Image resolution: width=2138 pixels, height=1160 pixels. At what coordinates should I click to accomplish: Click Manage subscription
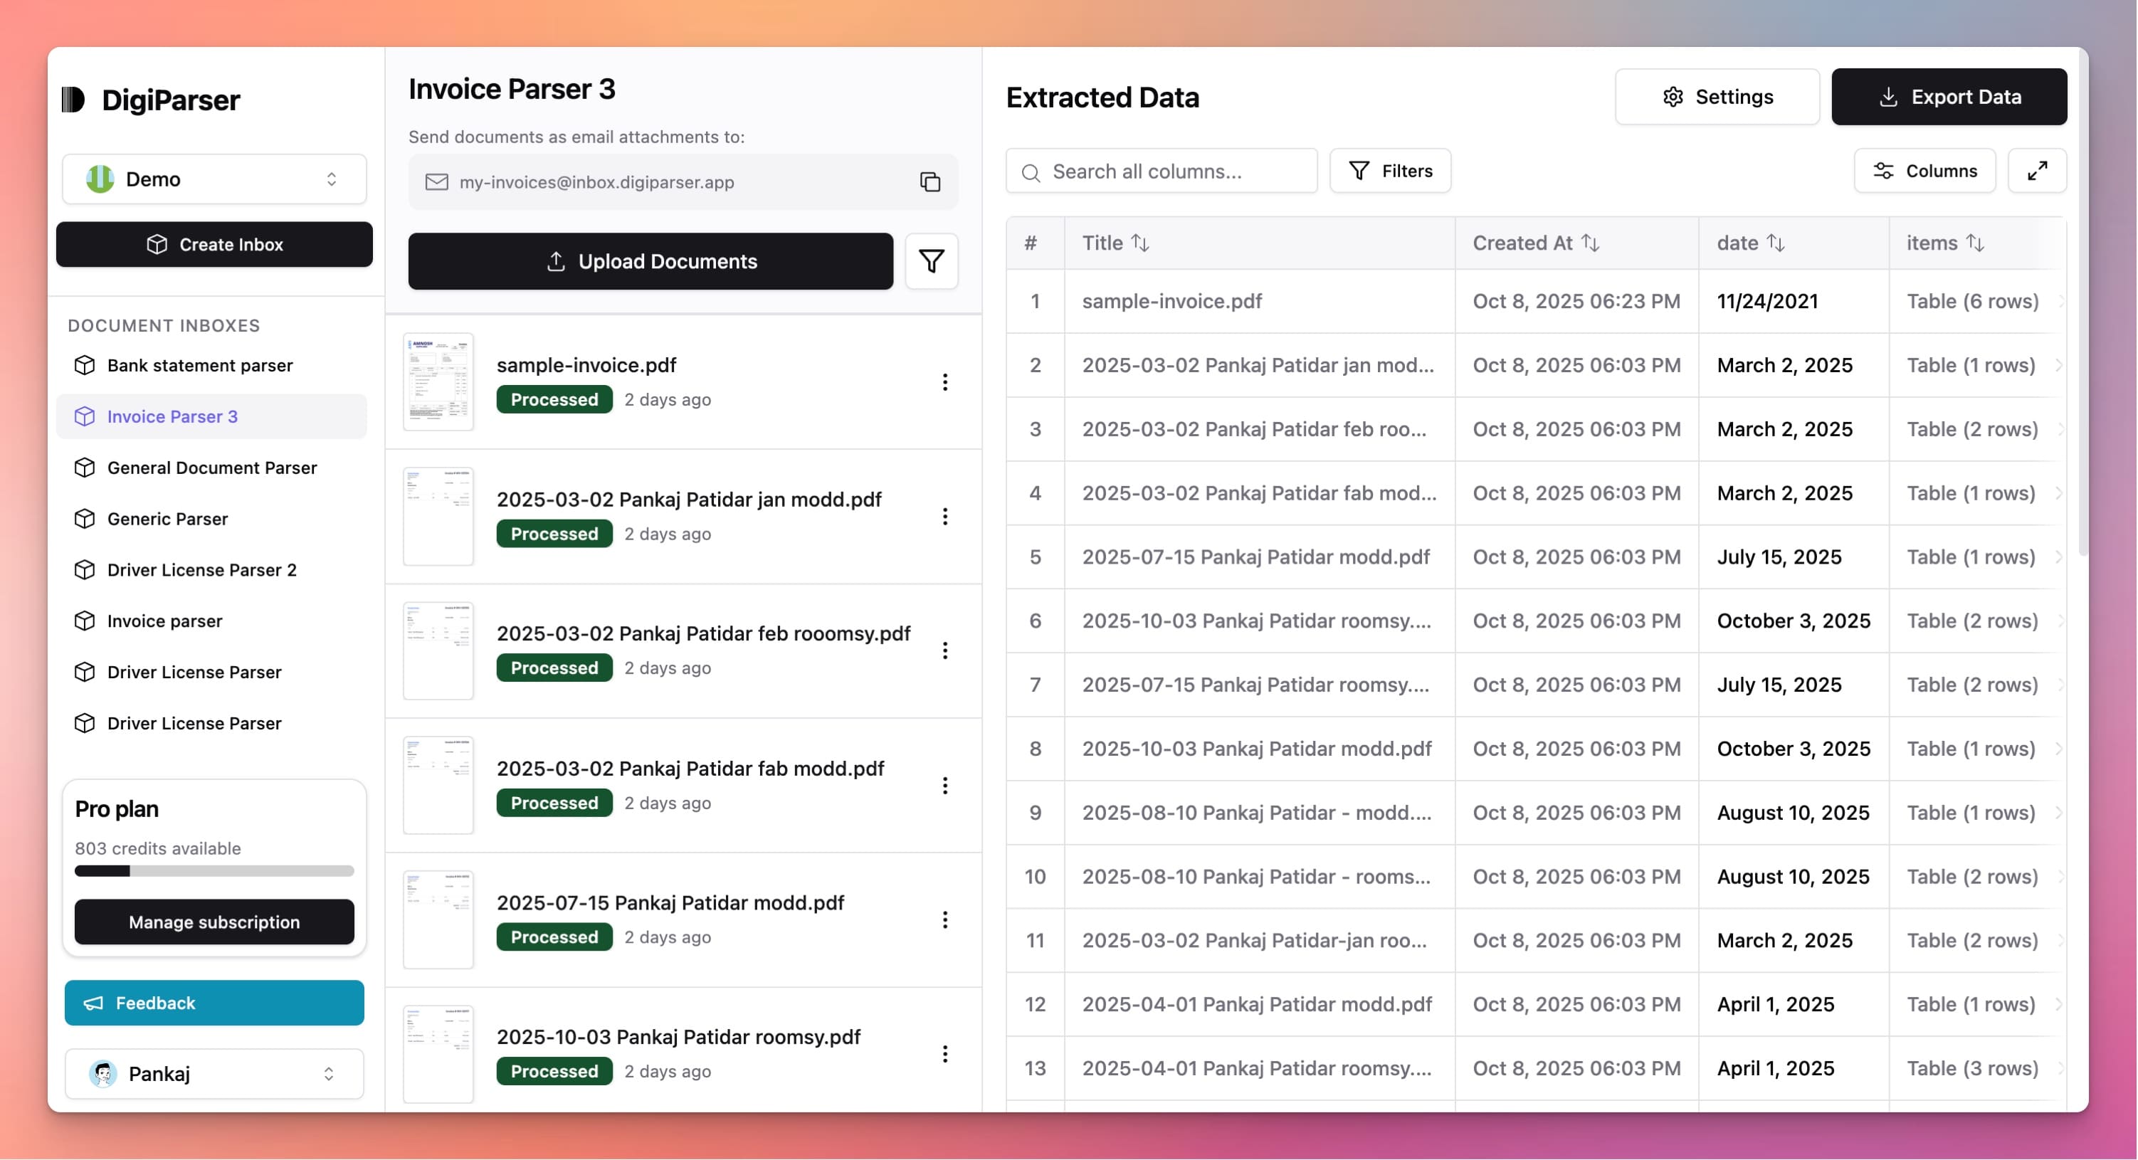(x=214, y=922)
